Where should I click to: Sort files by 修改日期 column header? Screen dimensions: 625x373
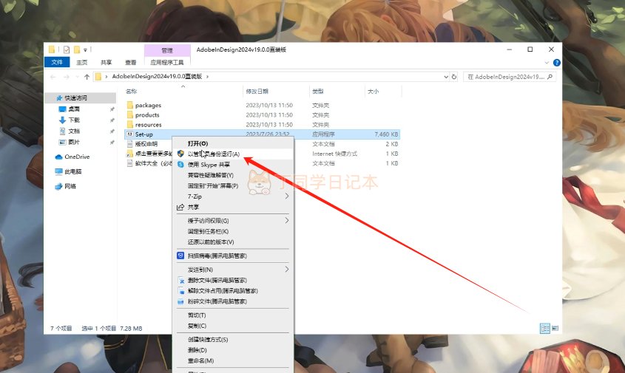pyautogui.click(x=256, y=91)
